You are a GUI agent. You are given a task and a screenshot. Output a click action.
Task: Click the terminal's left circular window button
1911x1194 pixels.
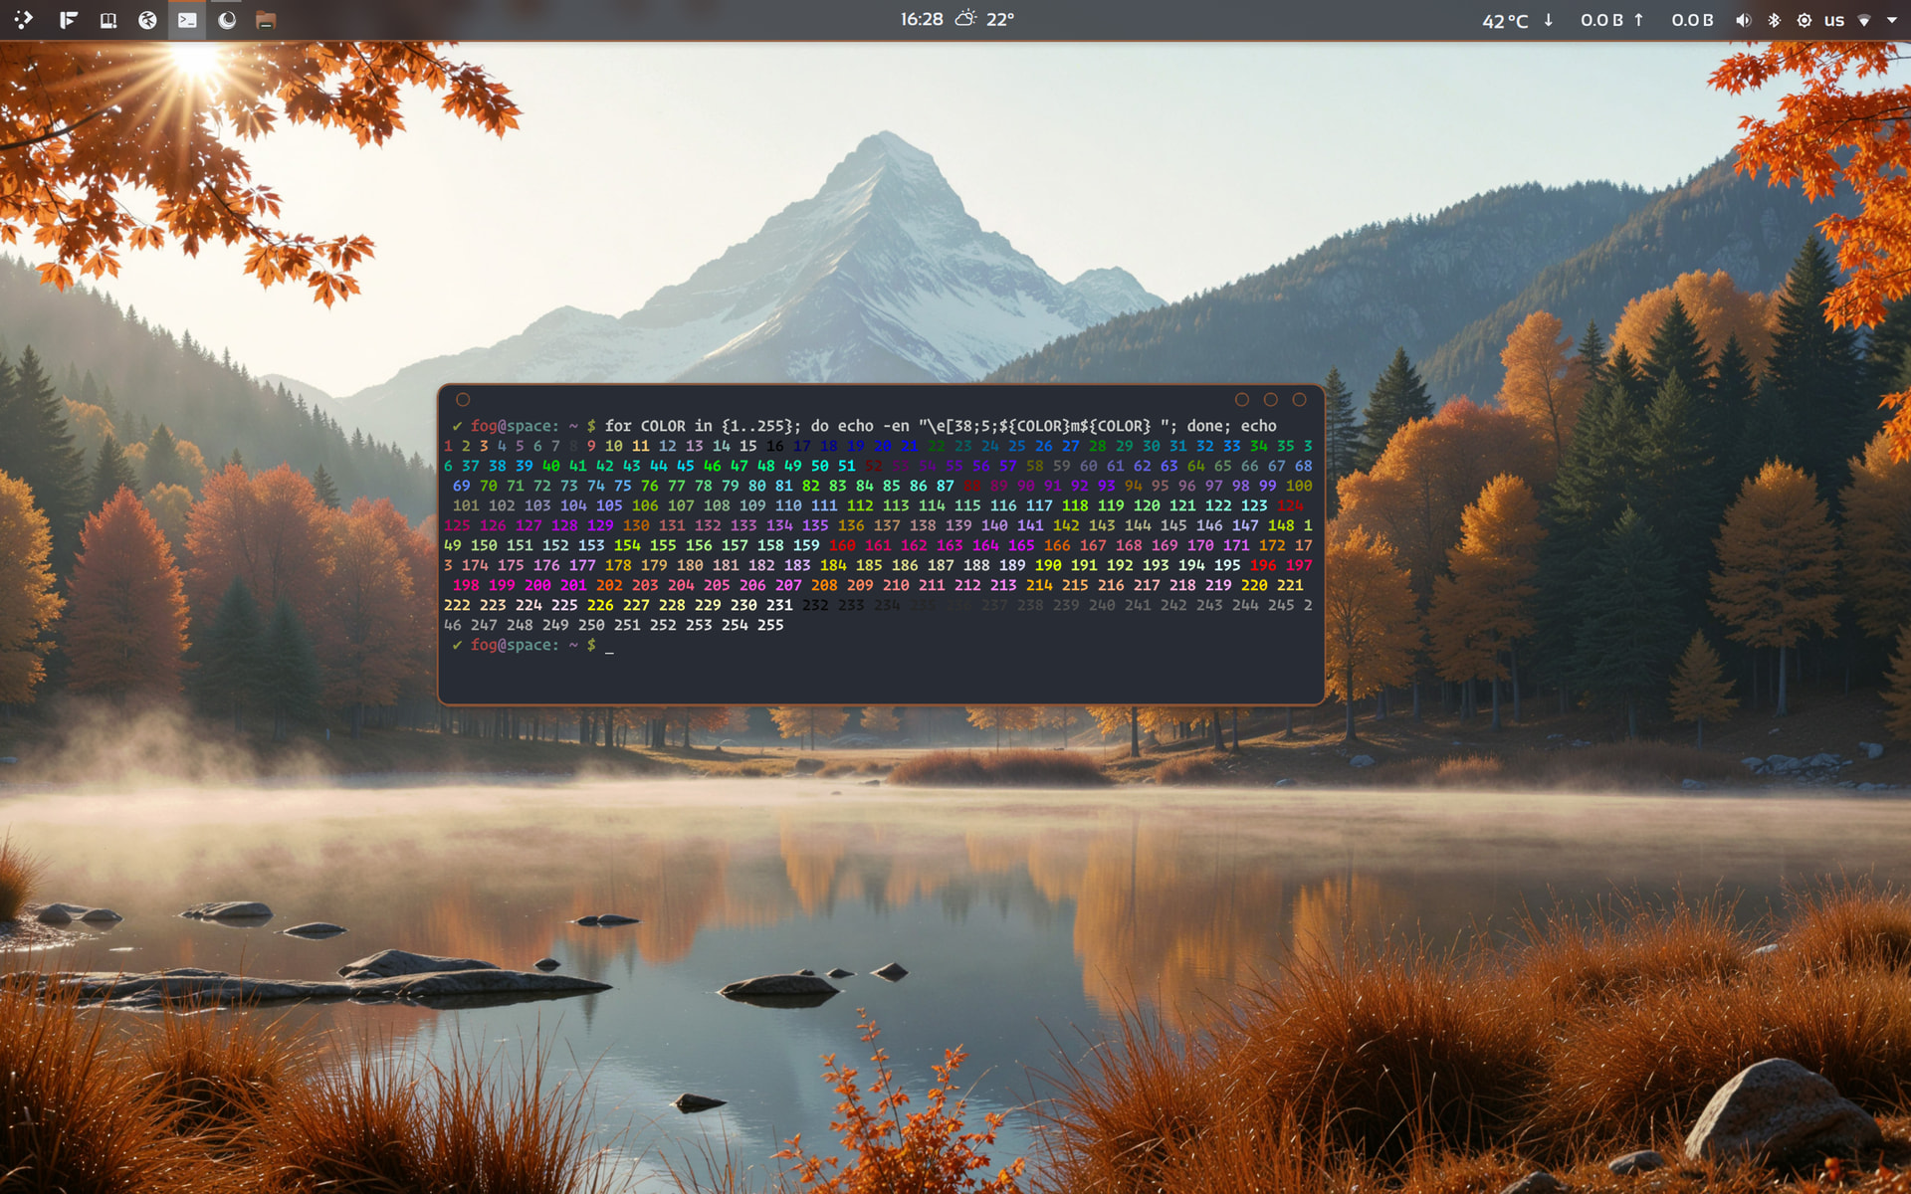[463, 400]
